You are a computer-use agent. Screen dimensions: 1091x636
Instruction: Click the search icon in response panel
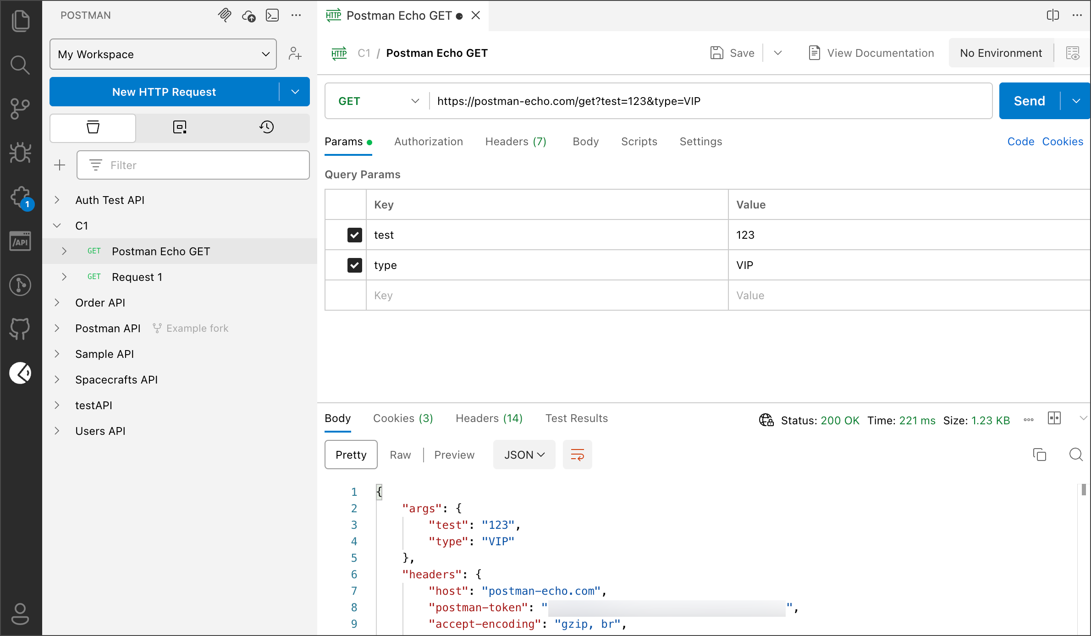pos(1075,455)
